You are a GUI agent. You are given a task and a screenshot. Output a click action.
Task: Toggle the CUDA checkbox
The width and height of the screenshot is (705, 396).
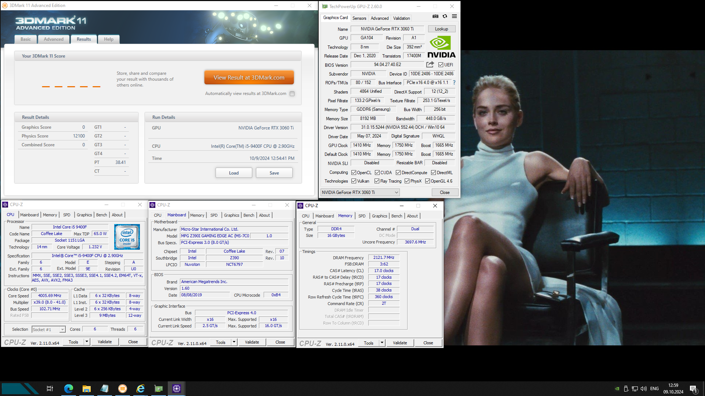377,173
